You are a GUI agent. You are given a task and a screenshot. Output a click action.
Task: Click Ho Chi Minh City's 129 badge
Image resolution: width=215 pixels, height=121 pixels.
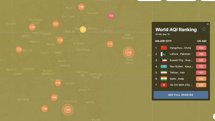[x=201, y=85]
